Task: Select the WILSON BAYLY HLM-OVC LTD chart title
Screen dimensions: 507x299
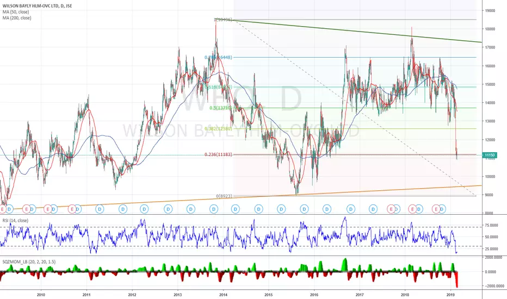Action: 37,6
